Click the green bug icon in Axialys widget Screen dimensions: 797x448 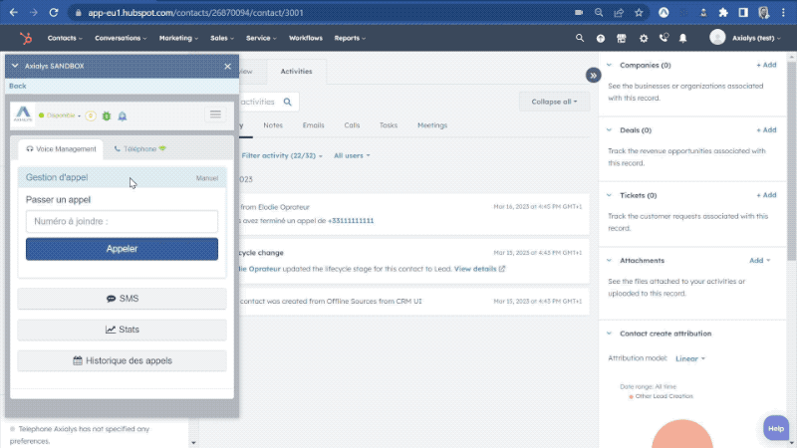pyautogui.click(x=107, y=115)
